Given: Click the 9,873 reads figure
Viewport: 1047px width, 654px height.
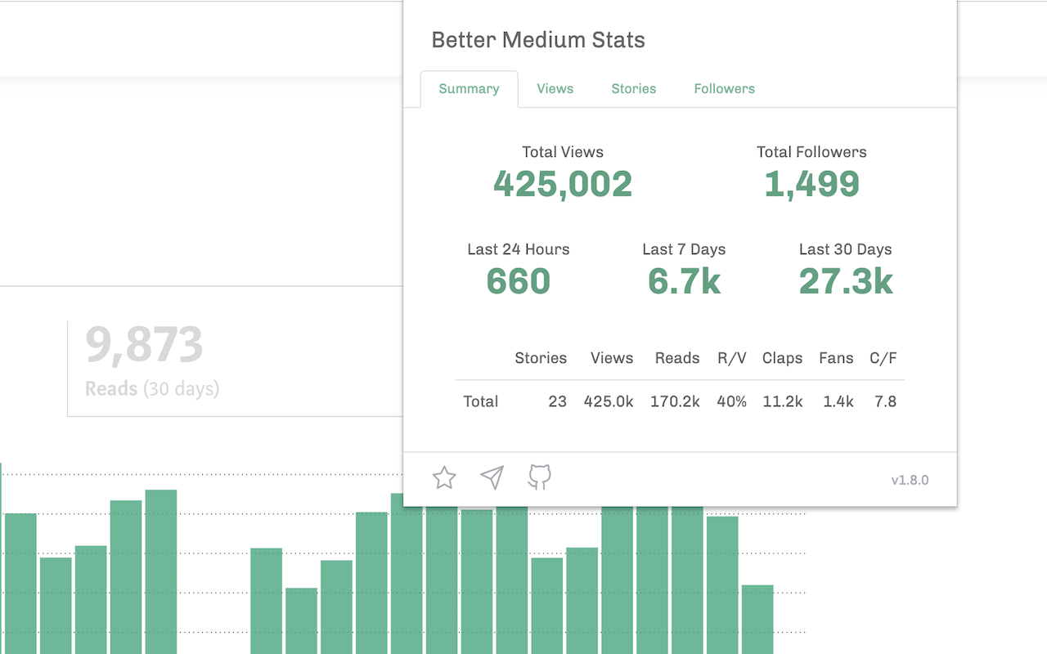Looking at the screenshot, I should 144,345.
